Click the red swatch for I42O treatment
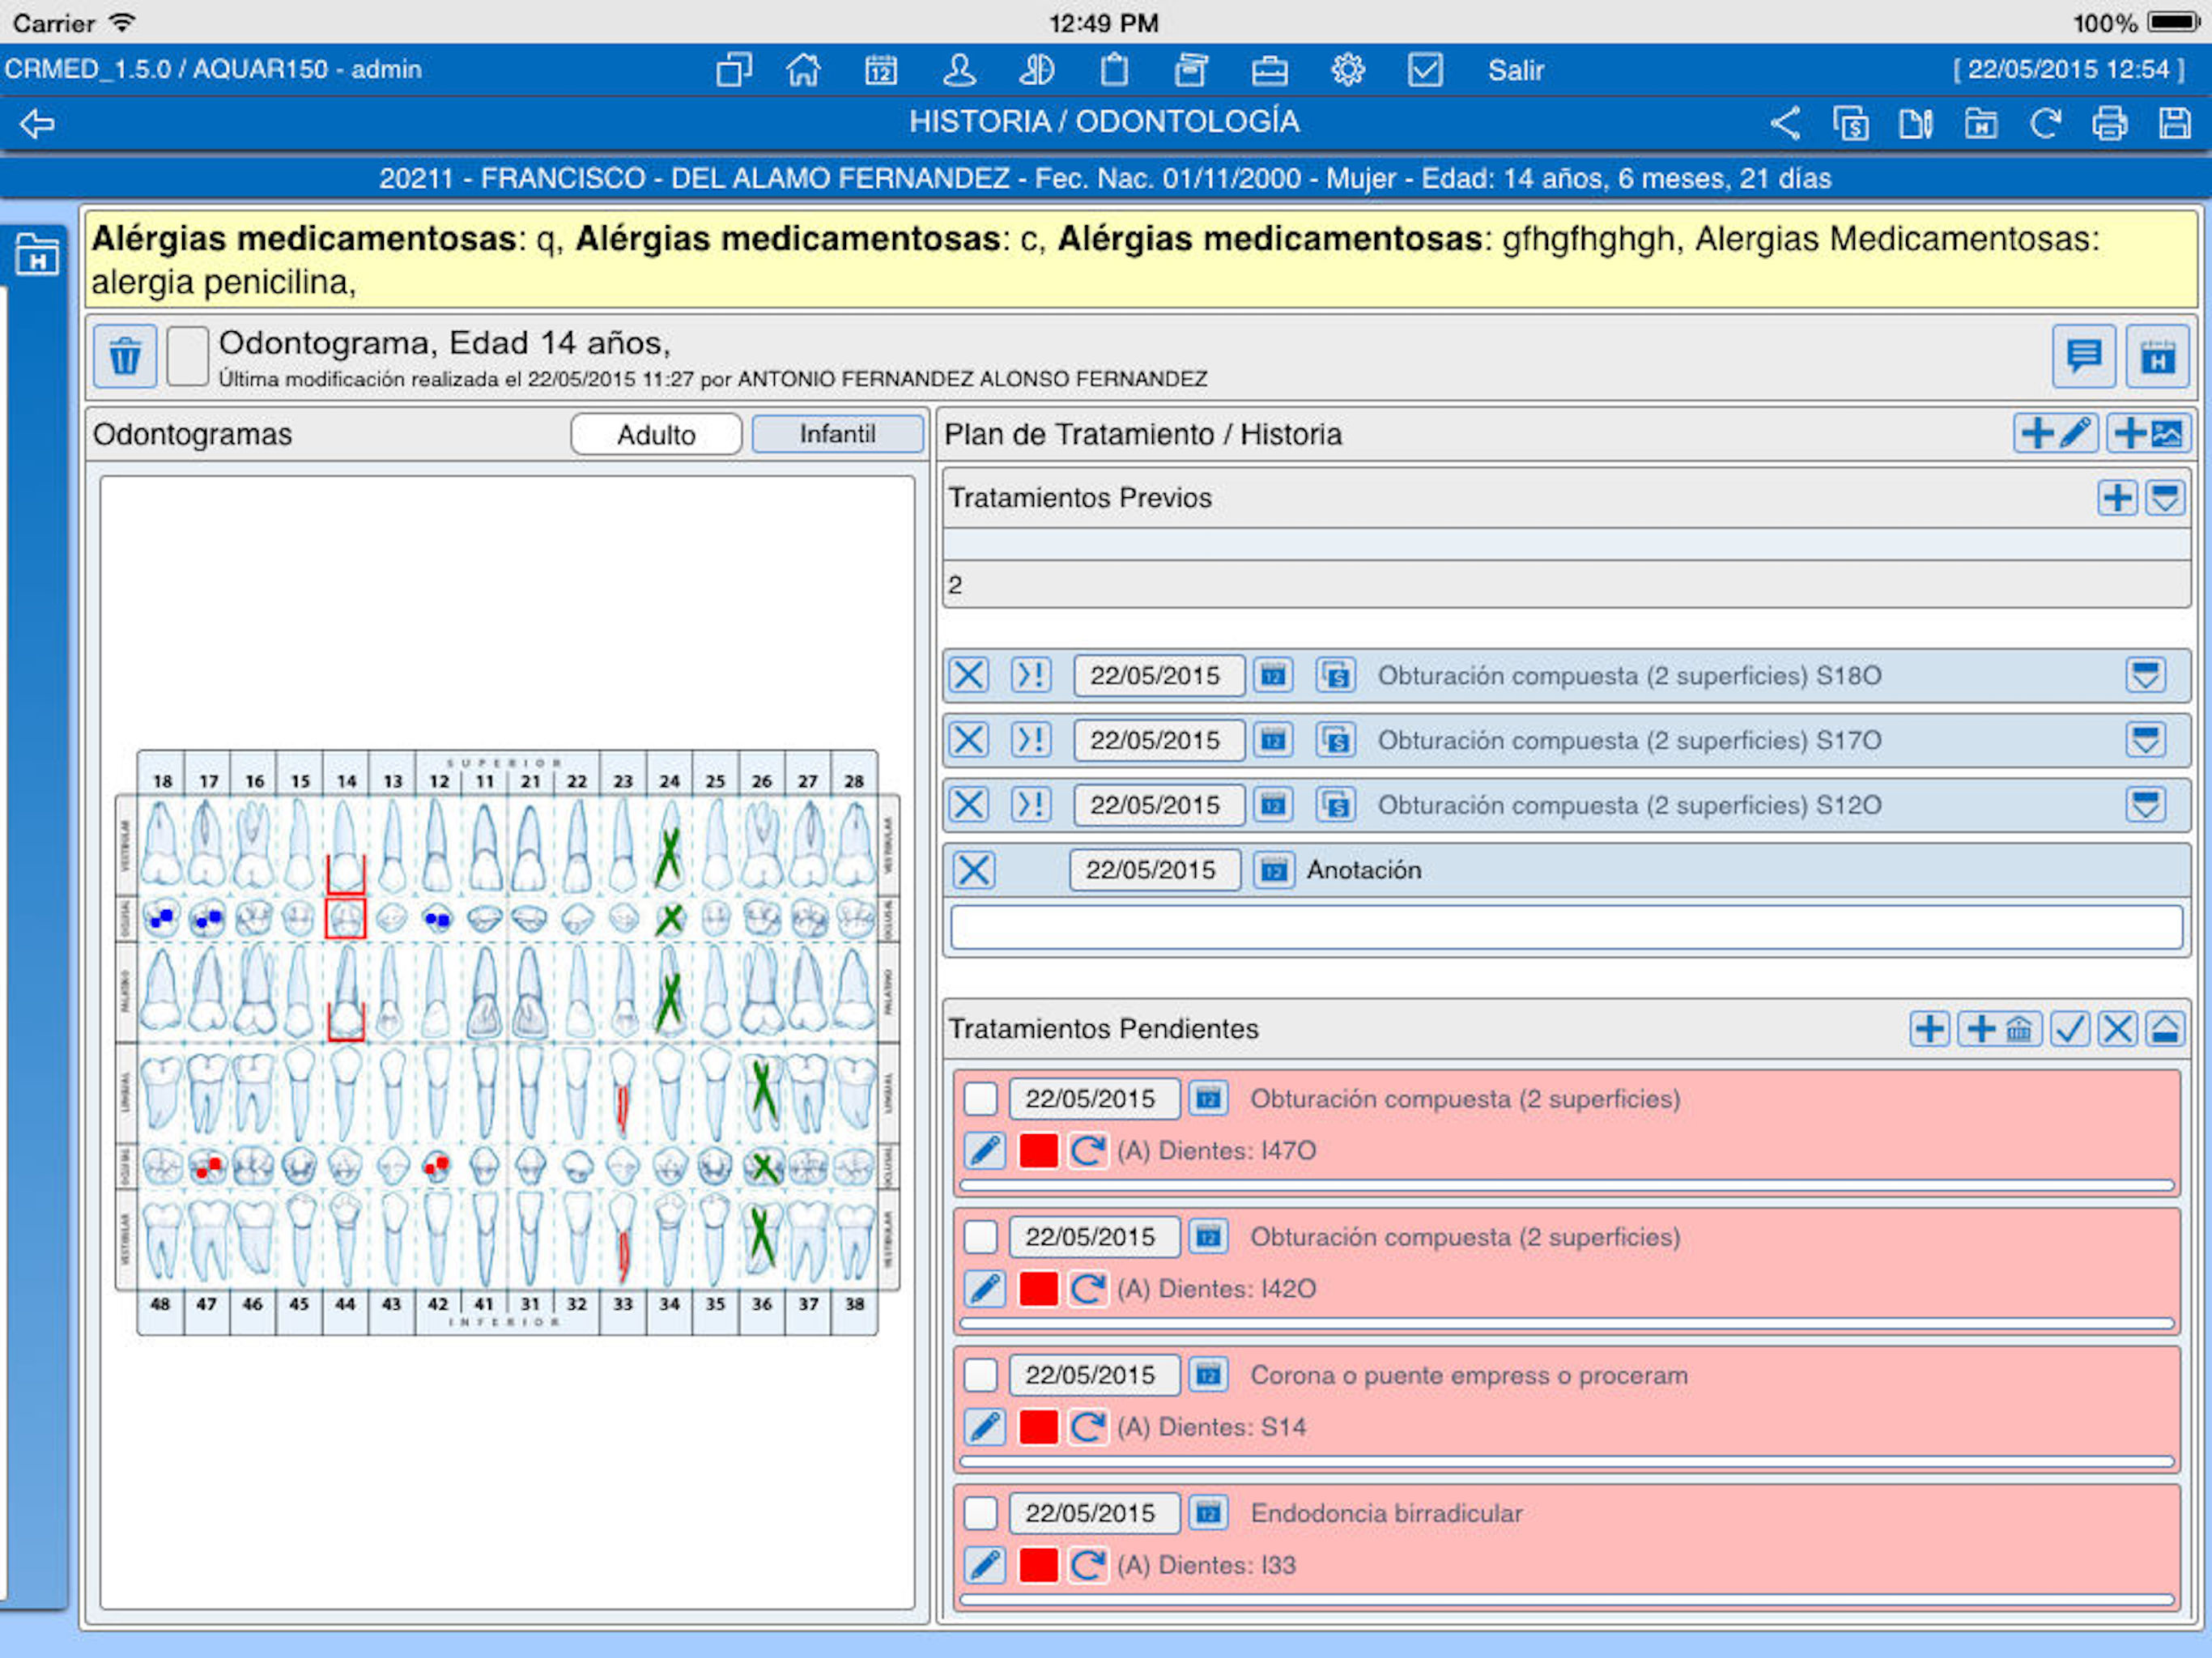The height and width of the screenshot is (1658, 2212). [x=1038, y=1289]
